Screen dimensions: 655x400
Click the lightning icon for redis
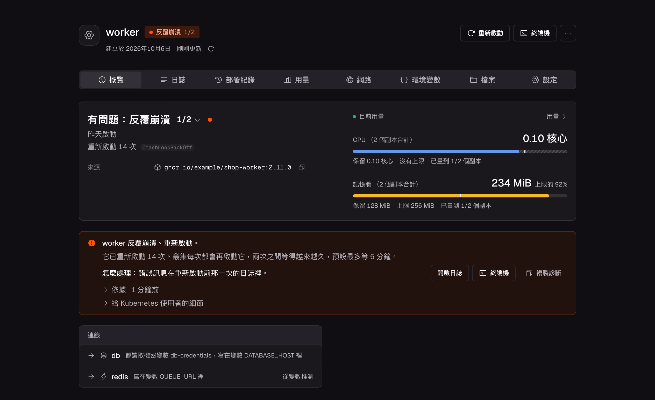pyautogui.click(x=104, y=377)
